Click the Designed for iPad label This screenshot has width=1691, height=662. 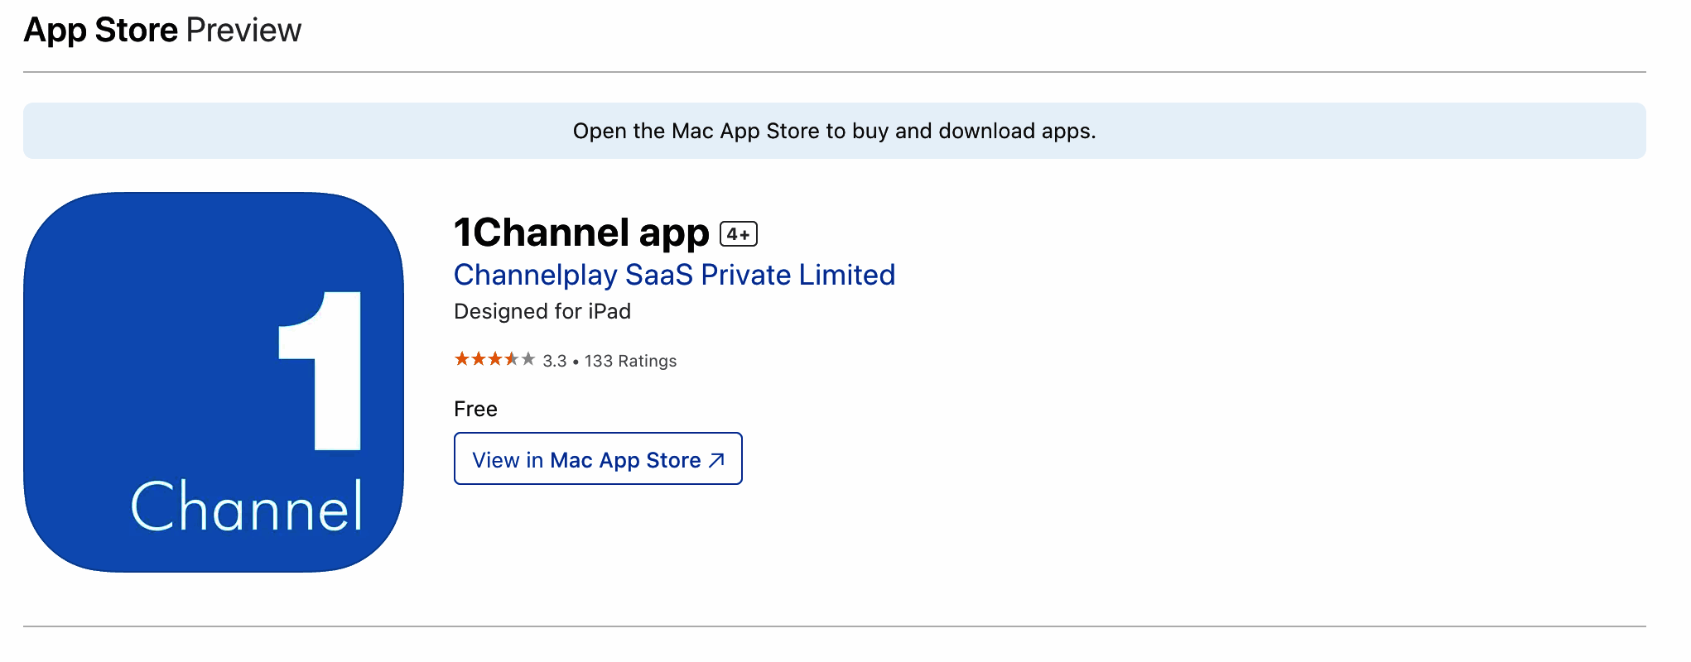coord(542,311)
